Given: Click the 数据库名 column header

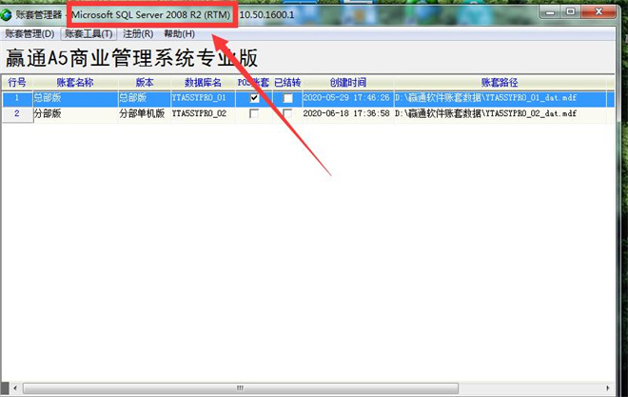Looking at the screenshot, I should click(x=203, y=83).
